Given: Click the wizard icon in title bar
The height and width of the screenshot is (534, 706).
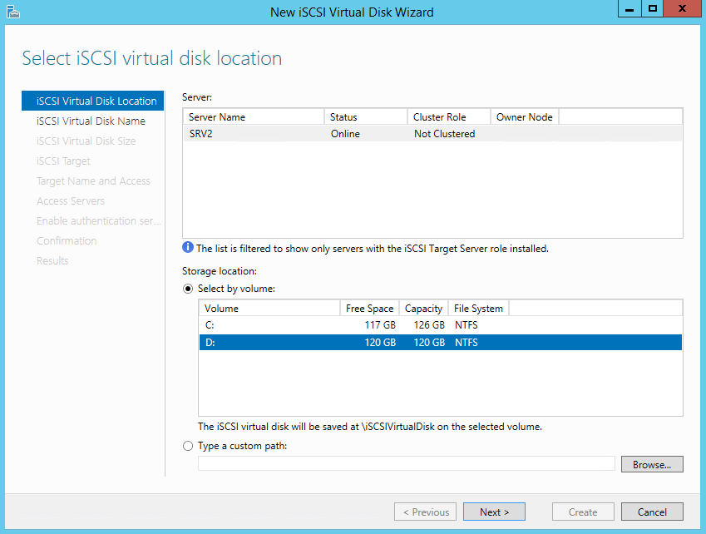Looking at the screenshot, I should pyautogui.click(x=12, y=12).
